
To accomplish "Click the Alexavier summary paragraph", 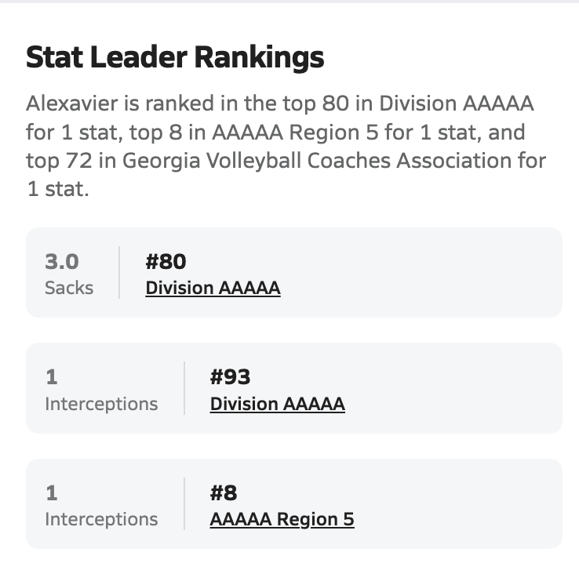I will 286,147.
